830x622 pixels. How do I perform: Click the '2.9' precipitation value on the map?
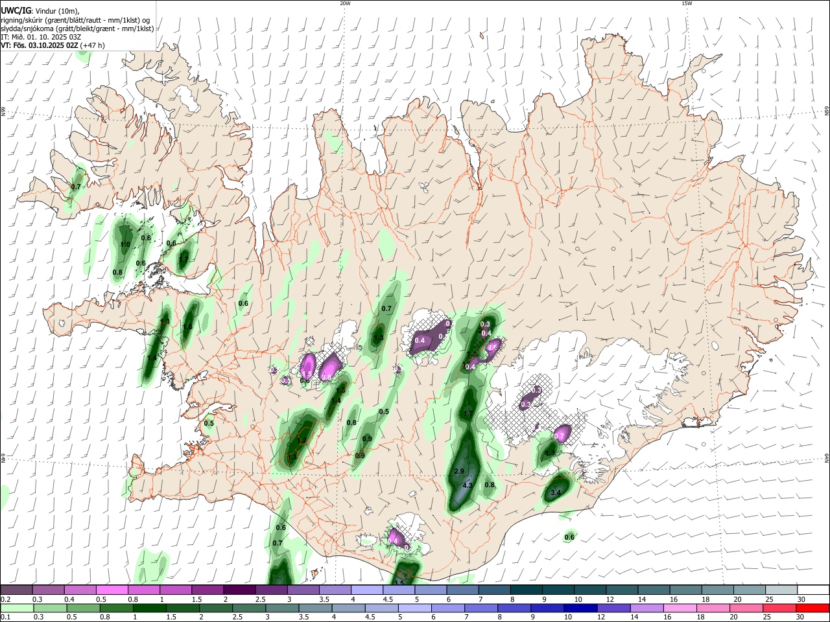click(x=459, y=471)
